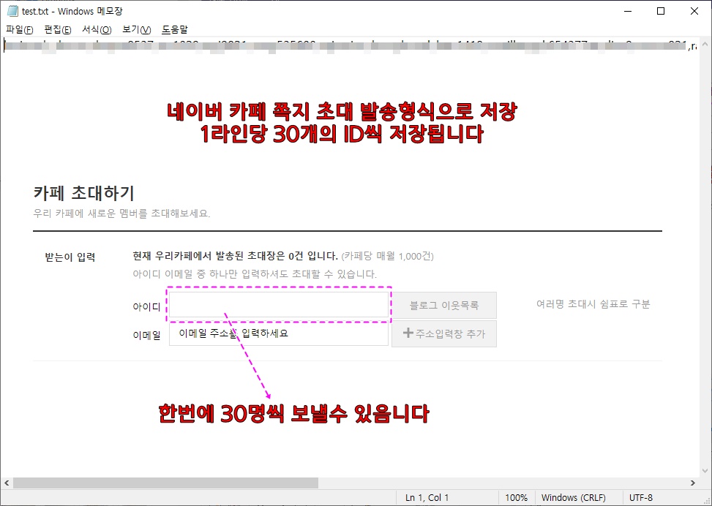
Task: Click the horizontal scrollbar right arrow
Action: 693,483
